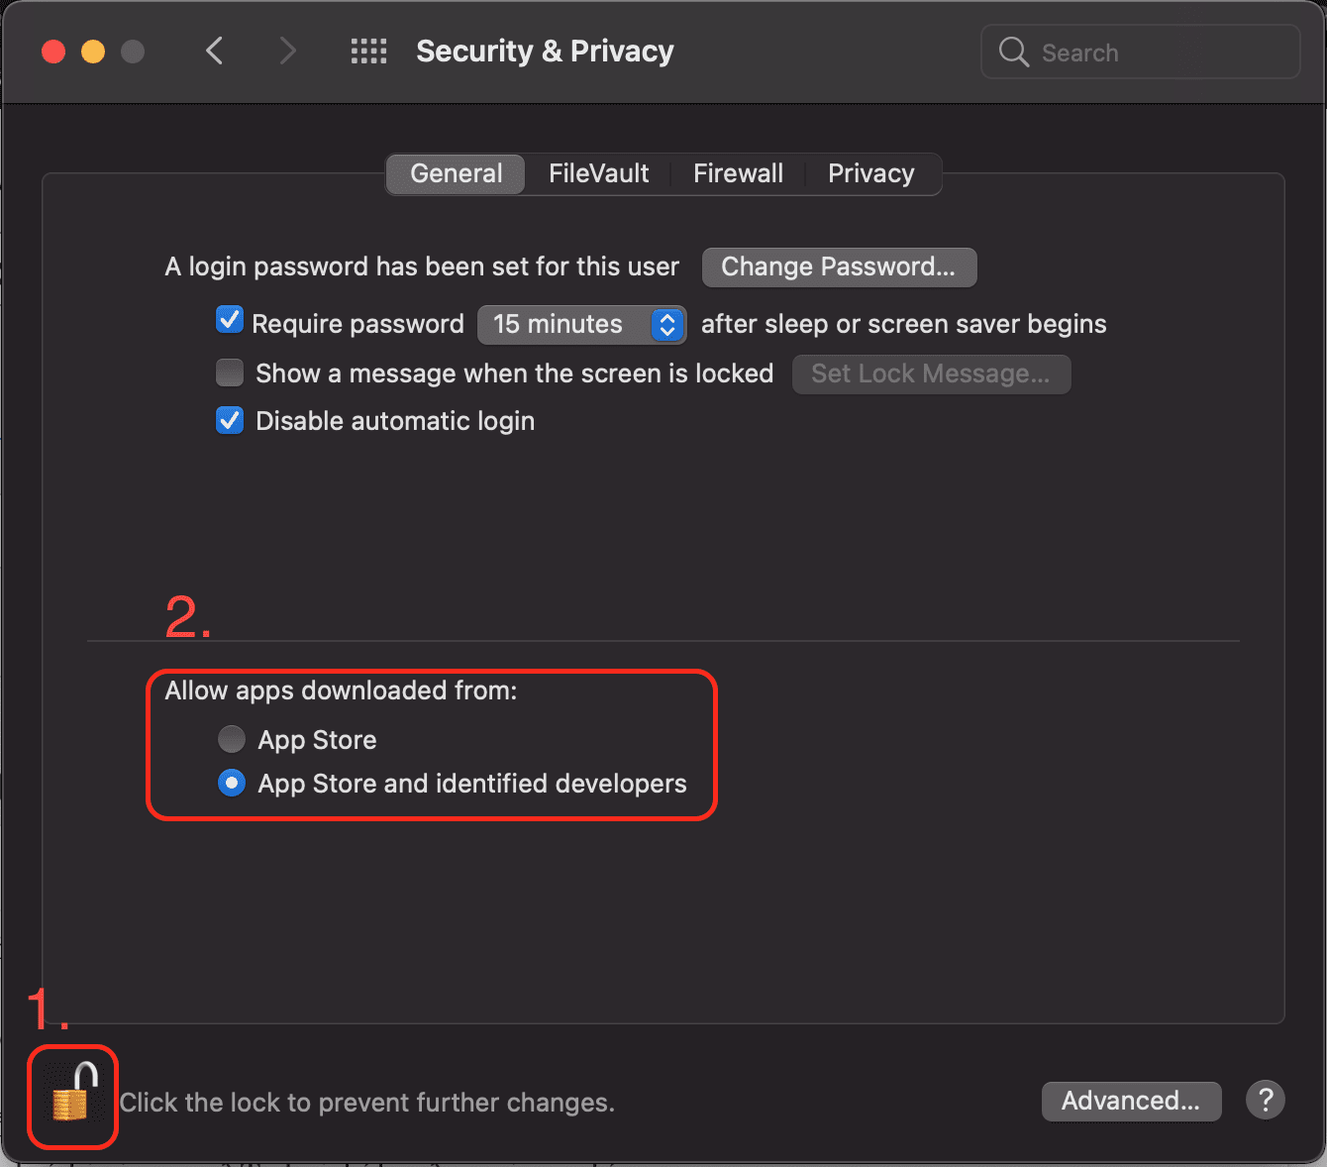Viewport: 1327px width, 1167px height.
Task: Select the App Store only radio option
Action: [231, 739]
